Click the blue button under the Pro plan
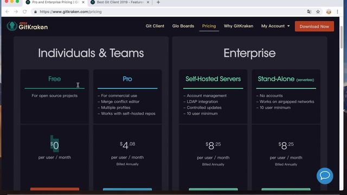The height and width of the screenshot is (195, 347). coord(127,189)
